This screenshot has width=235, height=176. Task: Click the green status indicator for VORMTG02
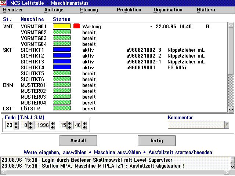click(62, 32)
